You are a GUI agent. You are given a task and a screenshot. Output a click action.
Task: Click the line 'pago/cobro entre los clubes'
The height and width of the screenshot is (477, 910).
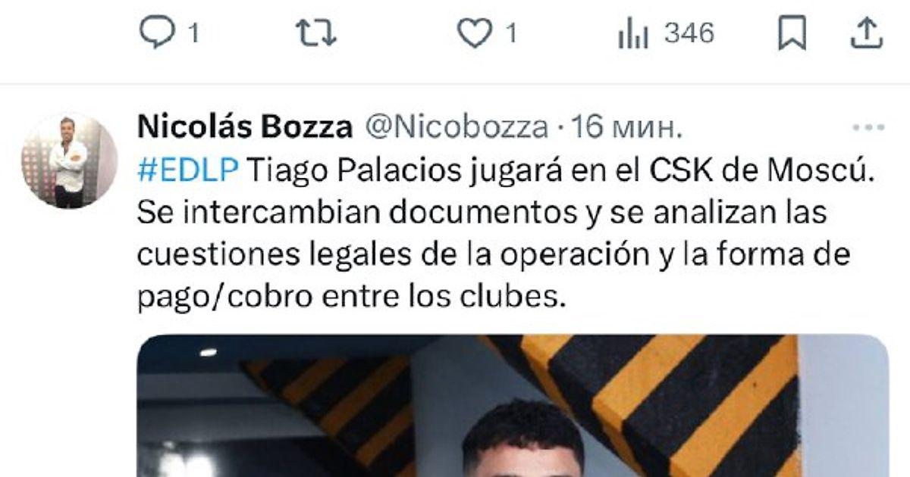(352, 298)
